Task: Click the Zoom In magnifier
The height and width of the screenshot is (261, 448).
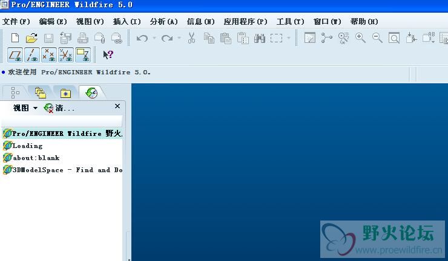Action: (360, 37)
